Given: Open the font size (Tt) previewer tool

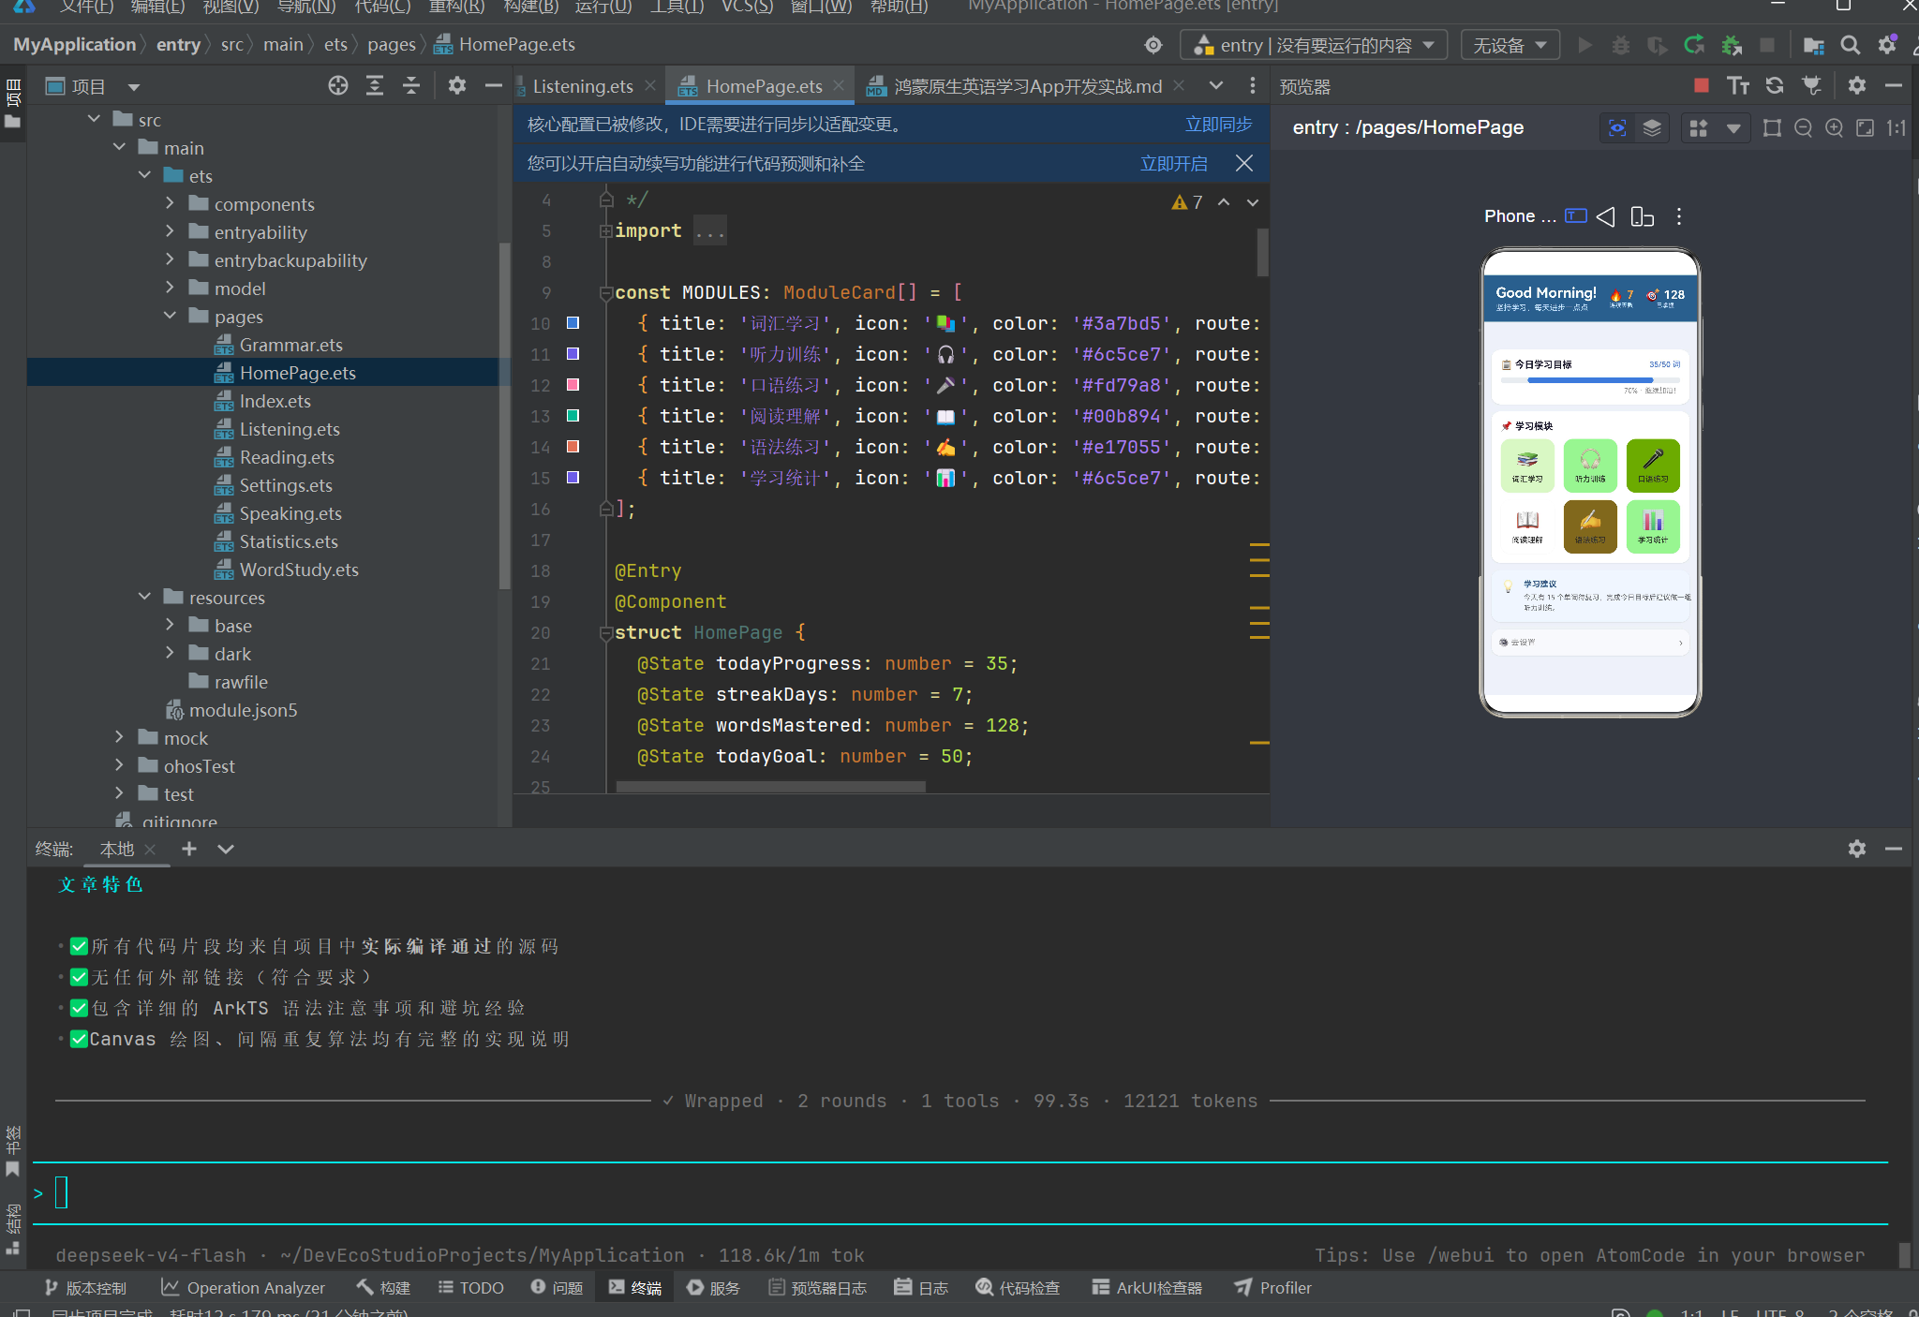Looking at the screenshot, I should pyautogui.click(x=1738, y=86).
